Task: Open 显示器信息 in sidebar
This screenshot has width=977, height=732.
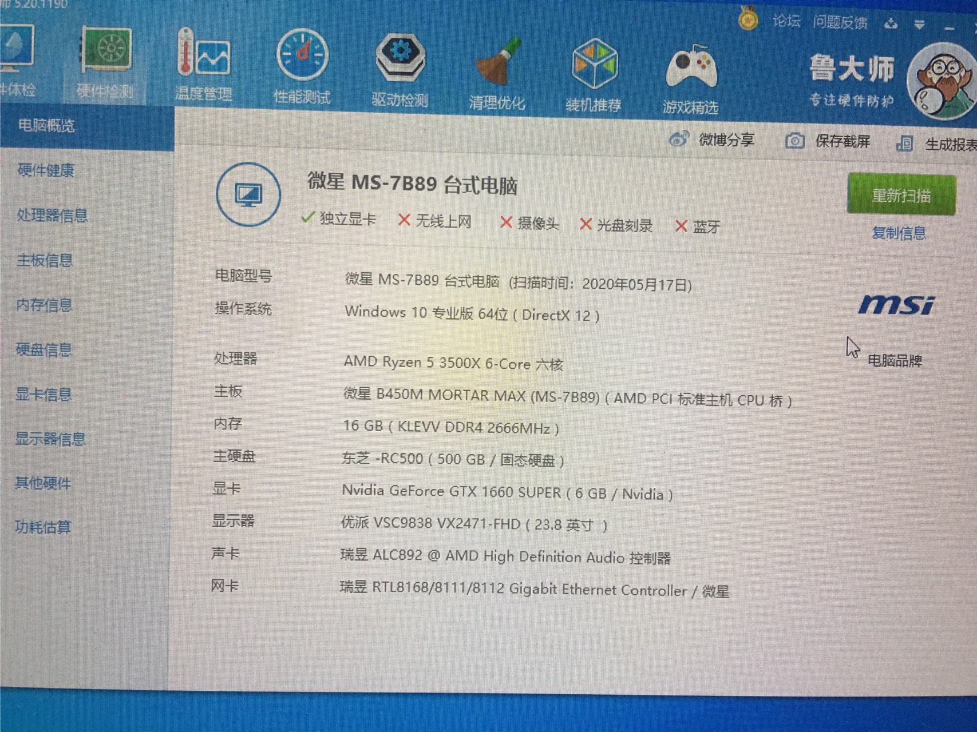Action: click(x=50, y=439)
